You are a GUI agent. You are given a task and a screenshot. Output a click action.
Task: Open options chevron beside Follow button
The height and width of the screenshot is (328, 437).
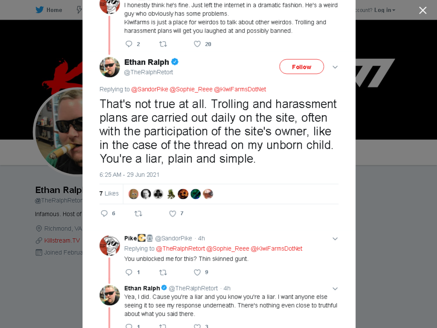[x=335, y=67]
